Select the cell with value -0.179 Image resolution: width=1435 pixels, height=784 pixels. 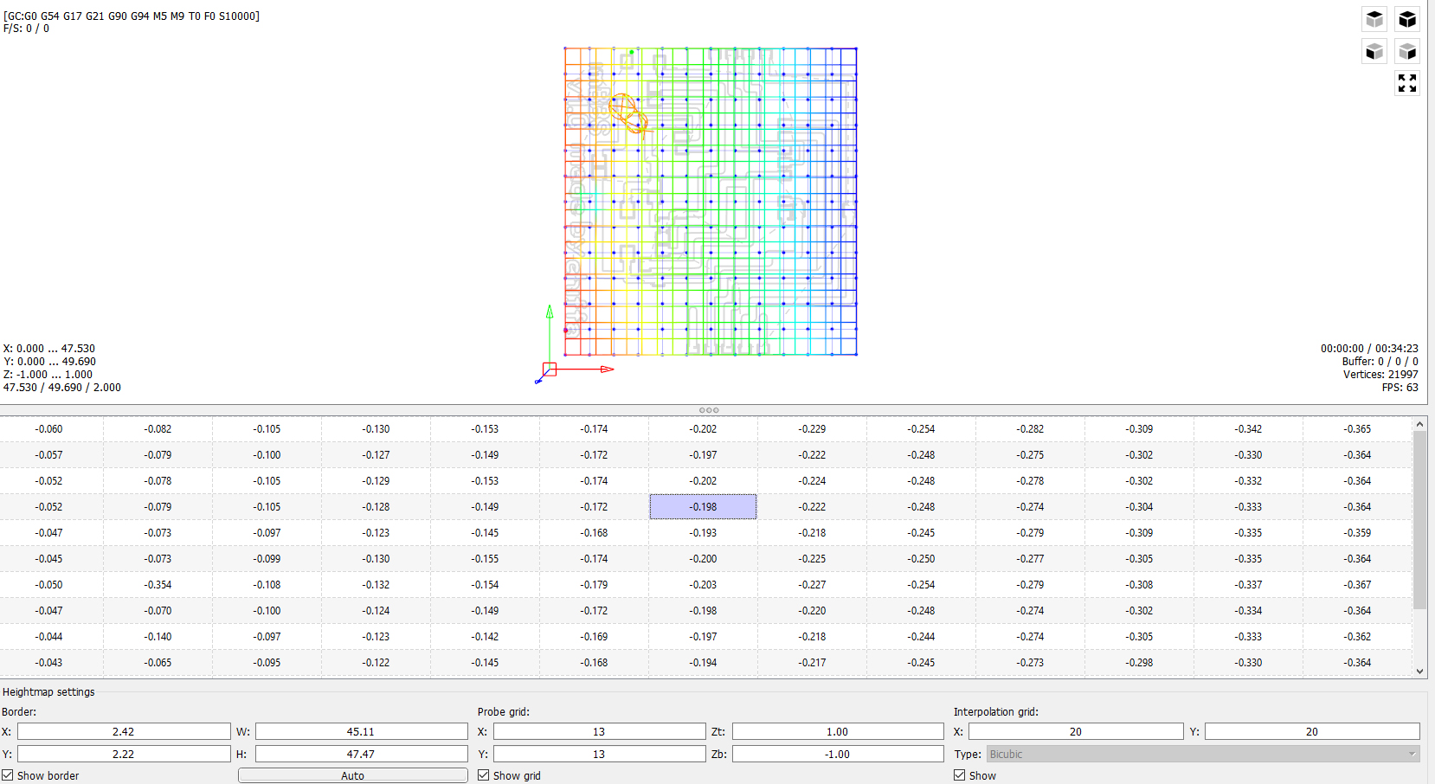pos(594,585)
